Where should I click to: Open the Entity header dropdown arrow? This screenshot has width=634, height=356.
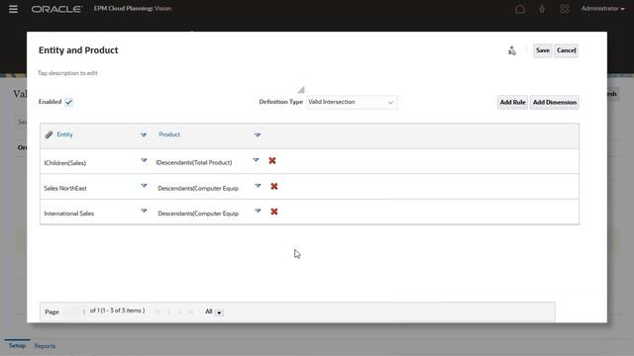tap(144, 134)
